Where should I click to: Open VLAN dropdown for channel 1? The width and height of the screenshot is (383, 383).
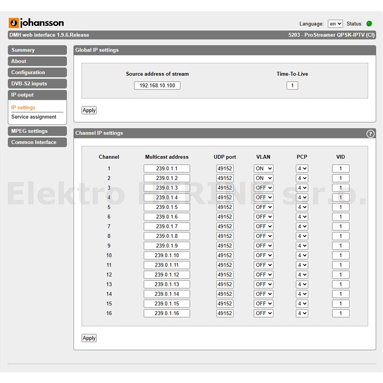[x=263, y=169]
